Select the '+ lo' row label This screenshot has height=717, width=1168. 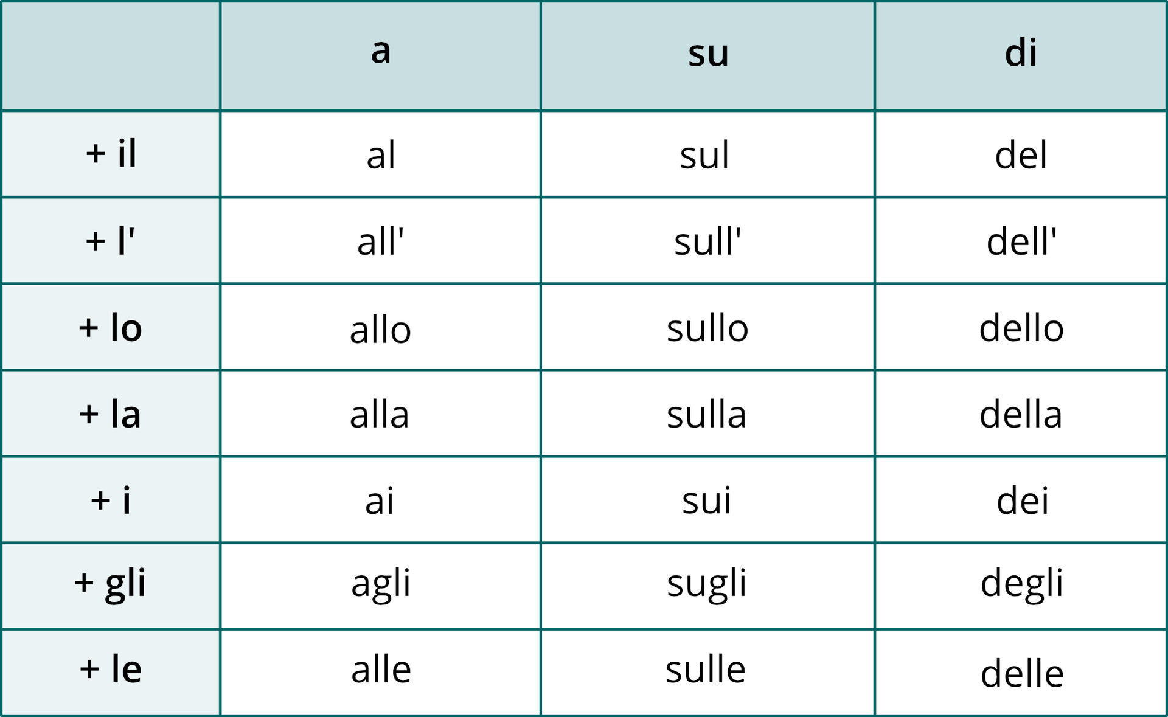pos(111,328)
